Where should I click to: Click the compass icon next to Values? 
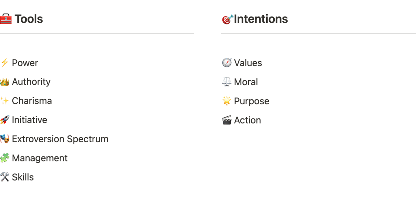click(x=227, y=63)
